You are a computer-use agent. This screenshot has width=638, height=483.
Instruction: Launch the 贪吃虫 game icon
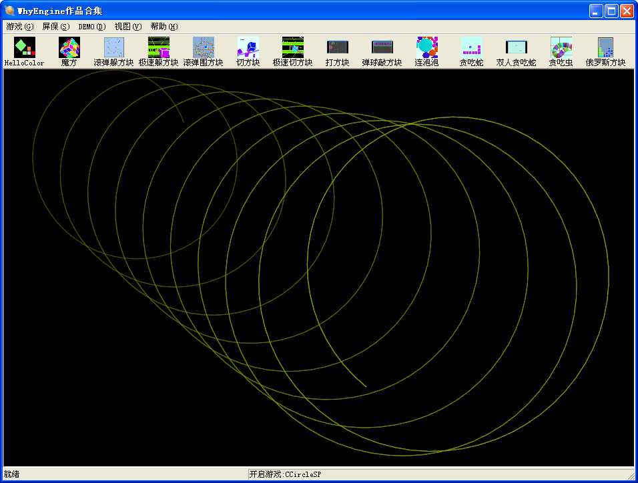[x=561, y=51]
